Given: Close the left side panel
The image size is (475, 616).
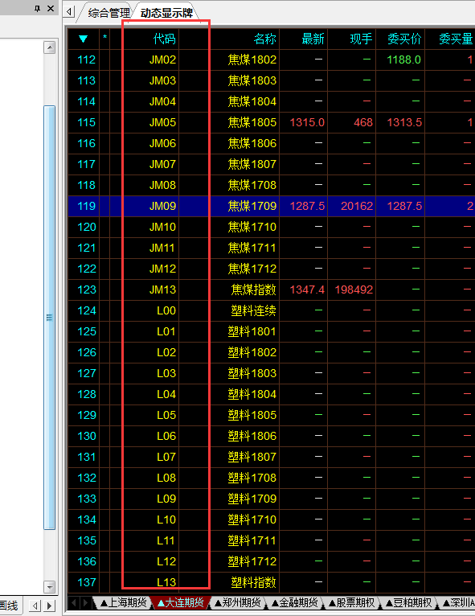Looking at the screenshot, I should point(51,8).
